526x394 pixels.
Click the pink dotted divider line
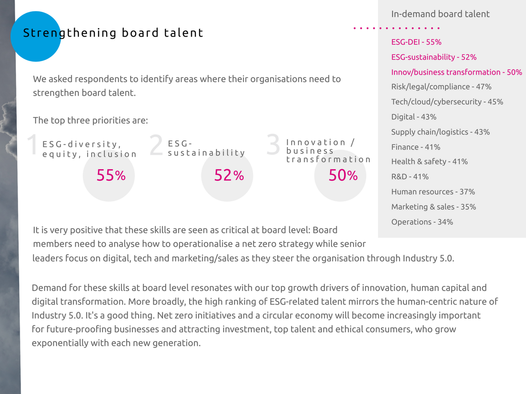(397, 28)
